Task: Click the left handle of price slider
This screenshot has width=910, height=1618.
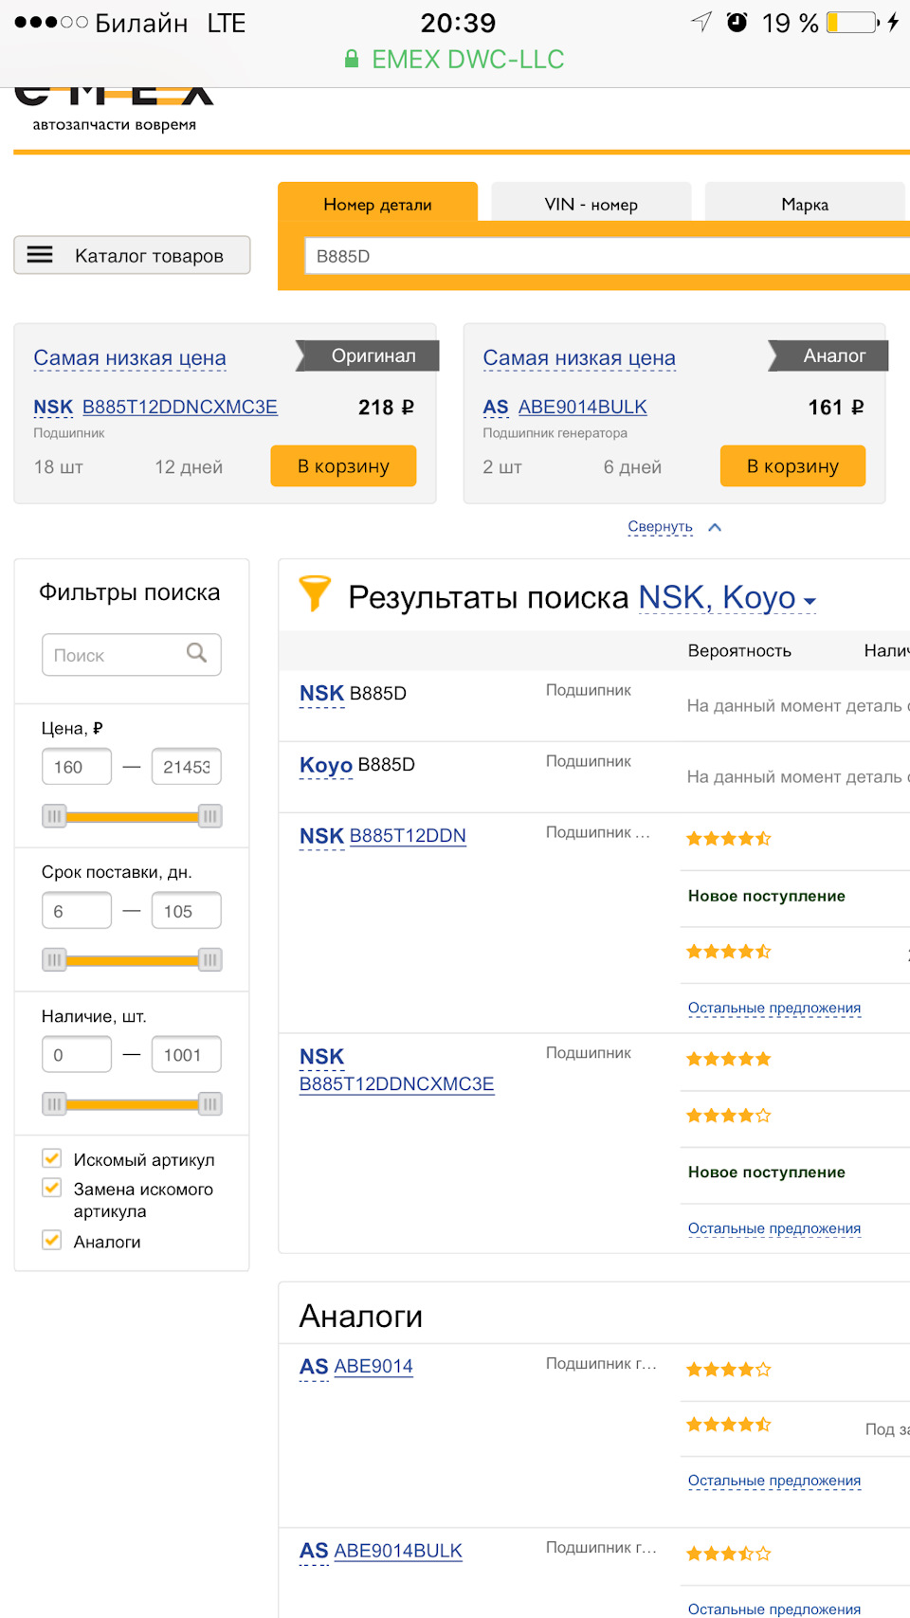Action: pos(54,816)
